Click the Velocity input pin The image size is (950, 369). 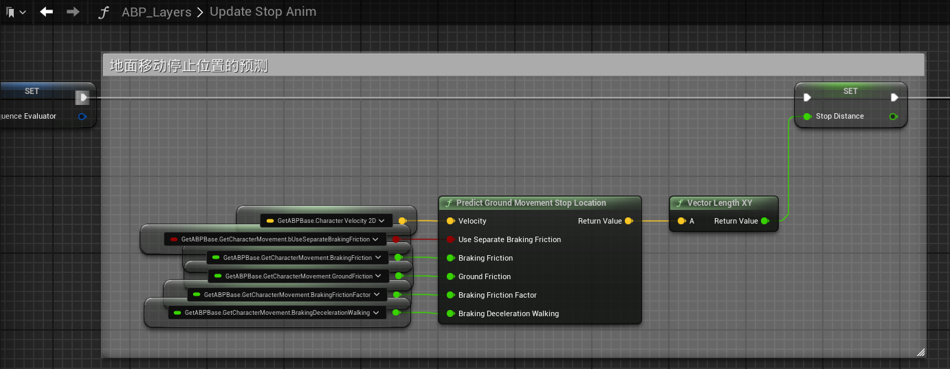tap(451, 221)
